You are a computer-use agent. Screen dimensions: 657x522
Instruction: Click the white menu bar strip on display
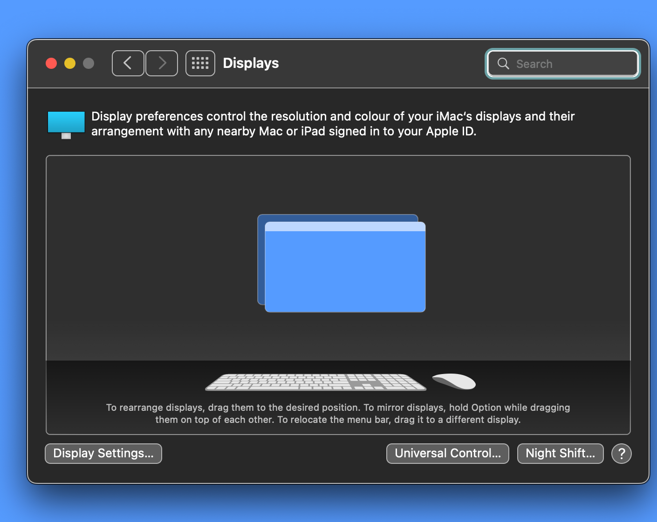[345, 227]
